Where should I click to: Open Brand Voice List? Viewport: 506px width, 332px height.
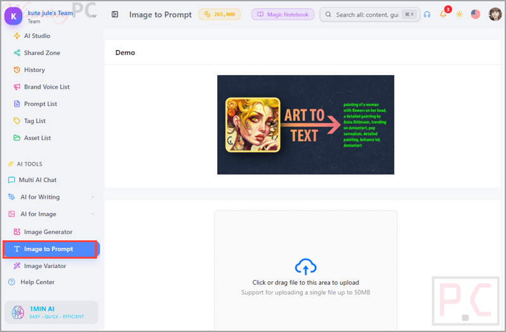(47, 87)
